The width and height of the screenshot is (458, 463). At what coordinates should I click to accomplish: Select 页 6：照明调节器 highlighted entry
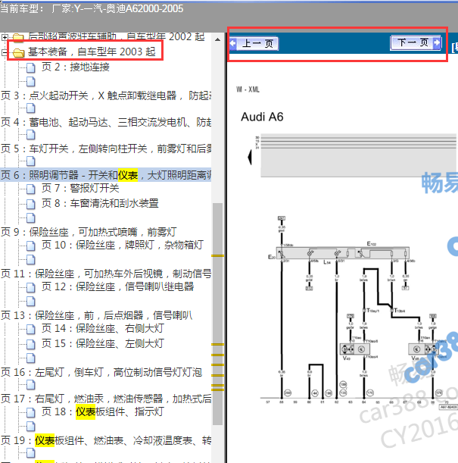[x=106, y=175]
